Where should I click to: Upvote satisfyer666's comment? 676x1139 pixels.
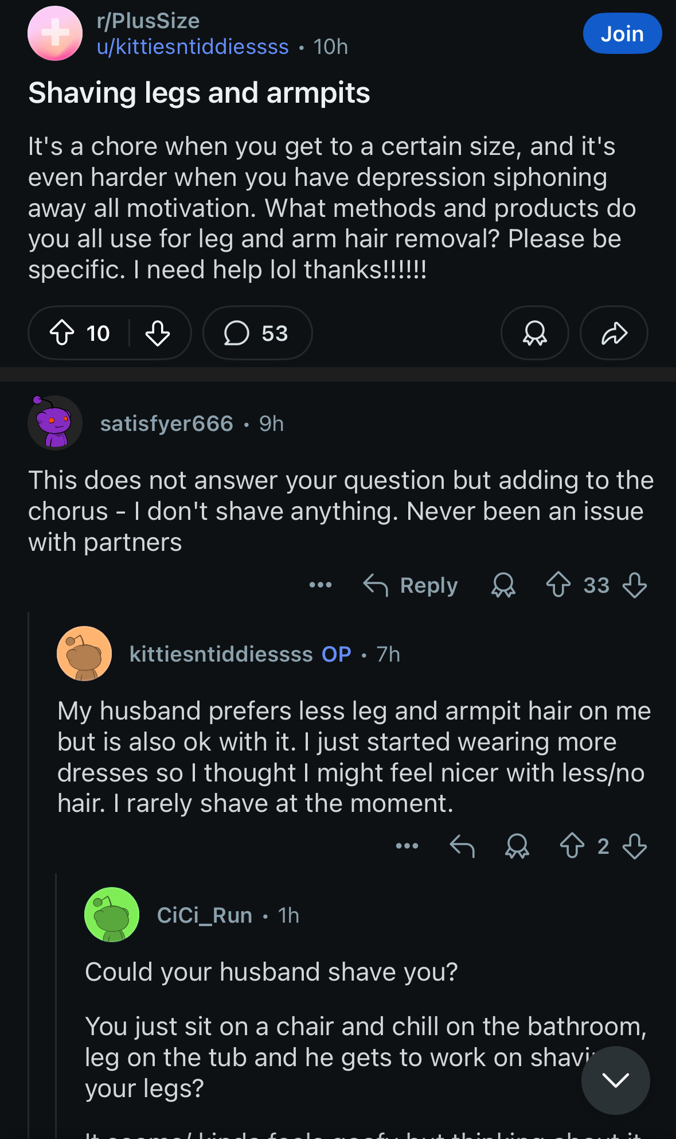coord(558,585)
